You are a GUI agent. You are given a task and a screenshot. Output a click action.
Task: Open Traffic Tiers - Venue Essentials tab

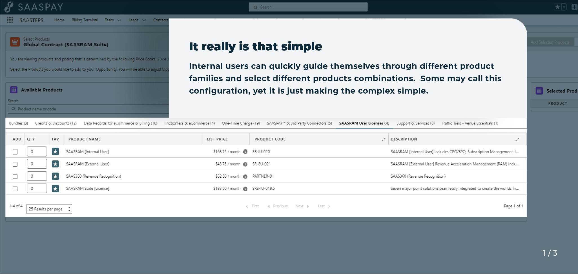pos(470,123)
